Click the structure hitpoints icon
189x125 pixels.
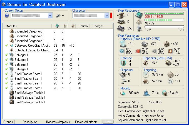166,44
